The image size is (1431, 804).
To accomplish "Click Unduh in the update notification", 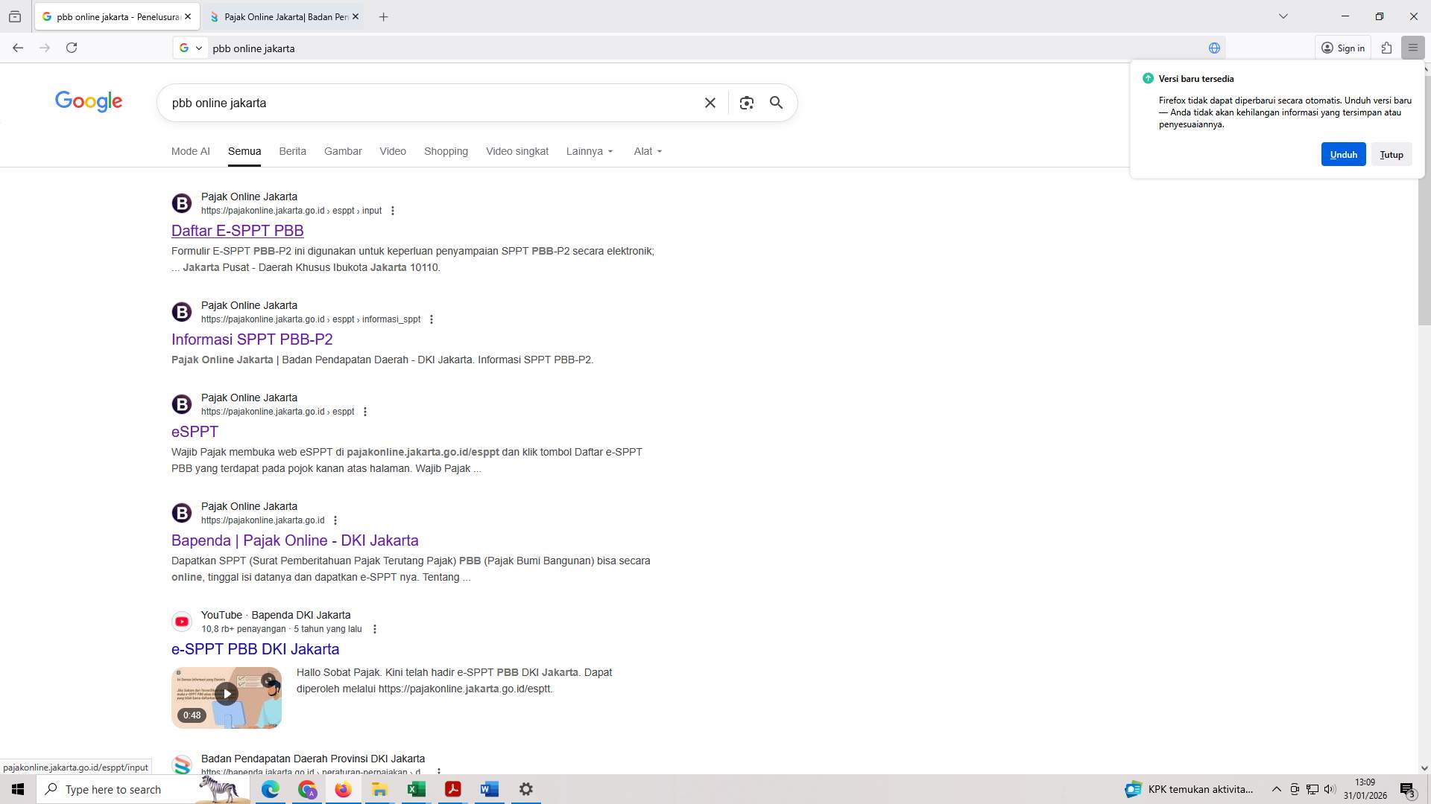I will coord(1343,154).
